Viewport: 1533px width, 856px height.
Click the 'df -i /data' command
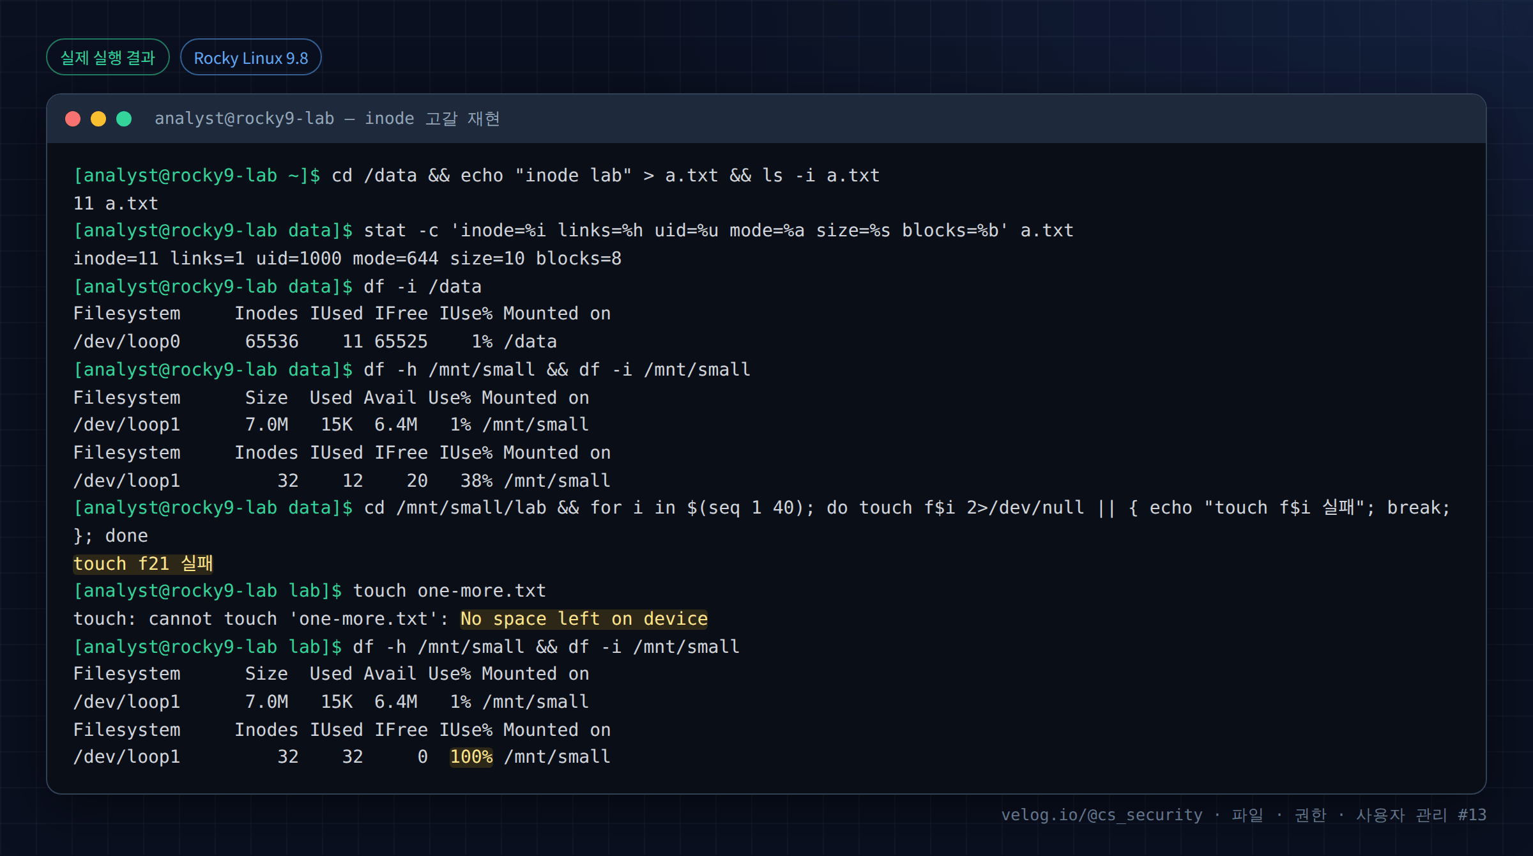pos(422,287)
